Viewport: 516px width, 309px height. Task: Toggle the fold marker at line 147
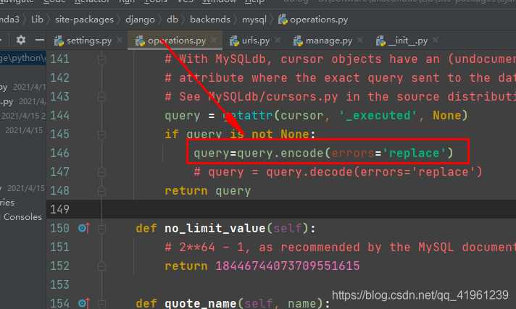[101, 172]
